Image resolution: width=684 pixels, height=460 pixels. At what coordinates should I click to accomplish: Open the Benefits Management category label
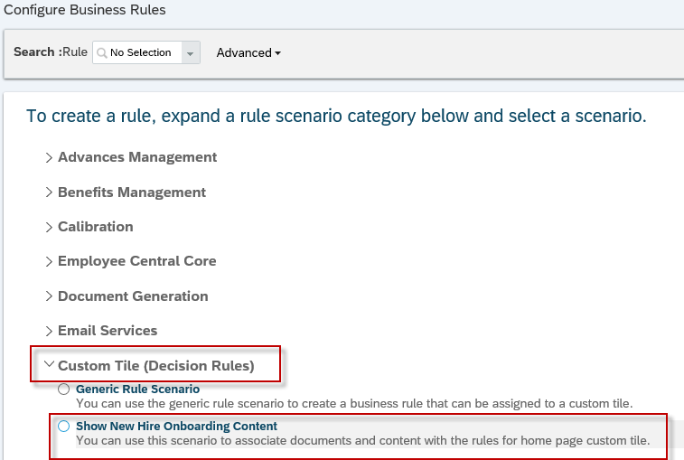[132, 192]
